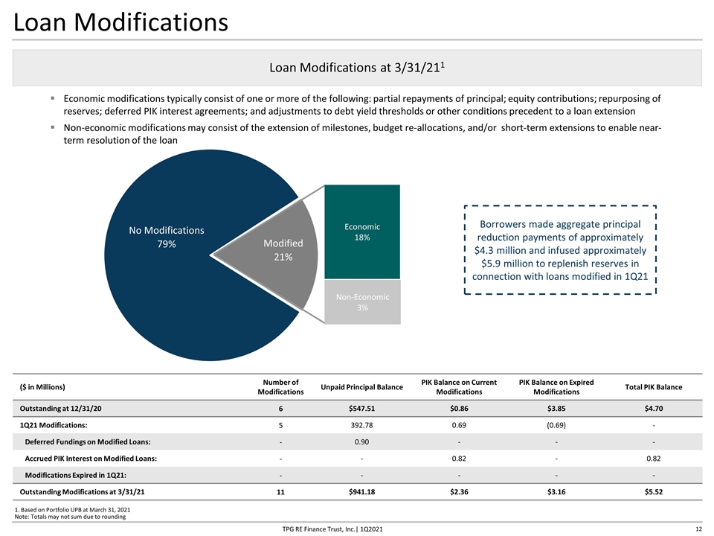This screenshot has height=536, width=714.
Task: Select the "PIK Balance on Current Modifications" header
Action: coord(459,387)
